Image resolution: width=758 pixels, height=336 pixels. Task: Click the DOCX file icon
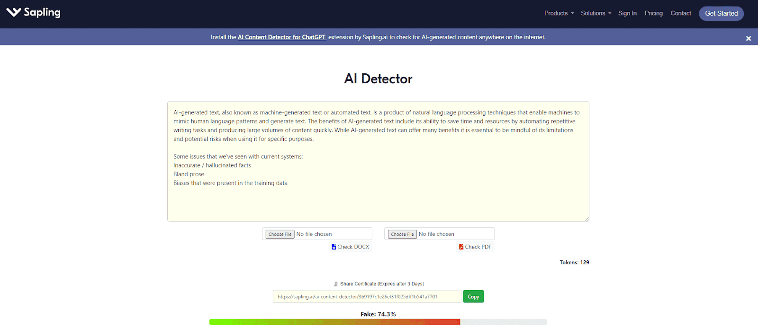pos(334,247)
